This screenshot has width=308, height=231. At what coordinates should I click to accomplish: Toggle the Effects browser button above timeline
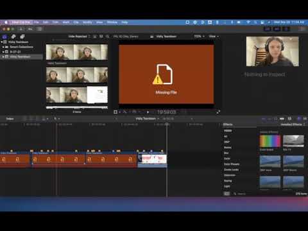299,119
